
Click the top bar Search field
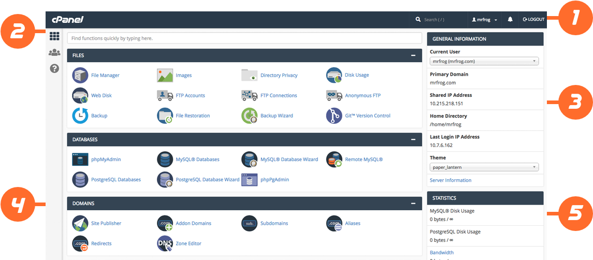(438, 19)
